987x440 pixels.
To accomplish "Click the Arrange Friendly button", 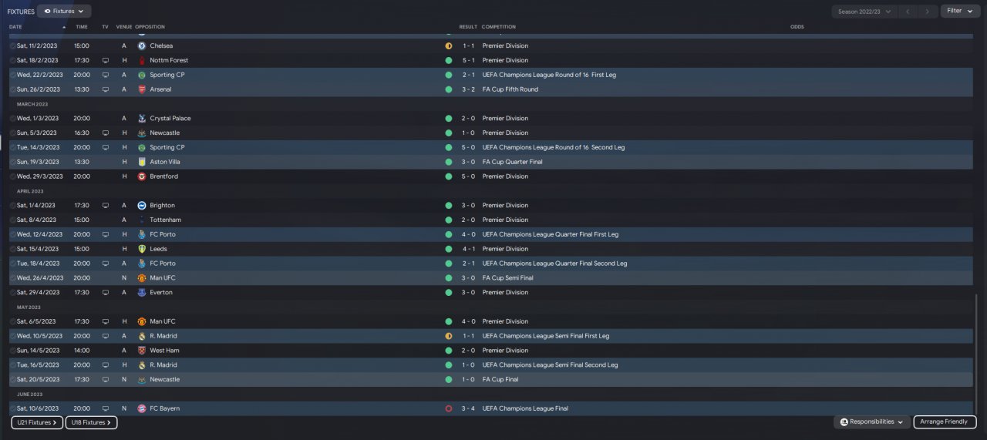I will 945,422.
